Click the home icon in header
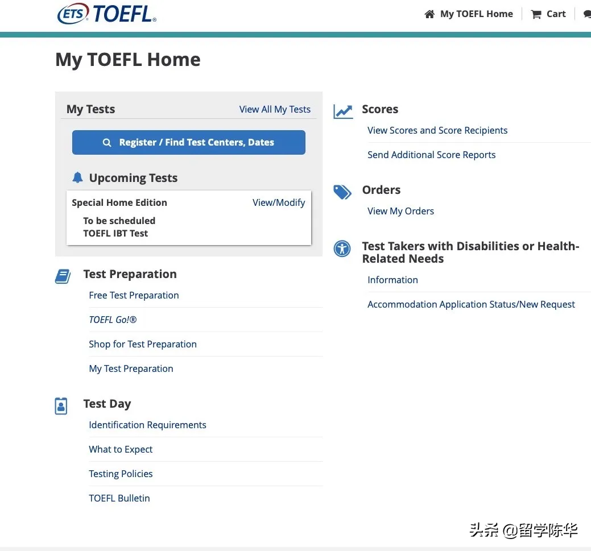 (x=429, y=14)
